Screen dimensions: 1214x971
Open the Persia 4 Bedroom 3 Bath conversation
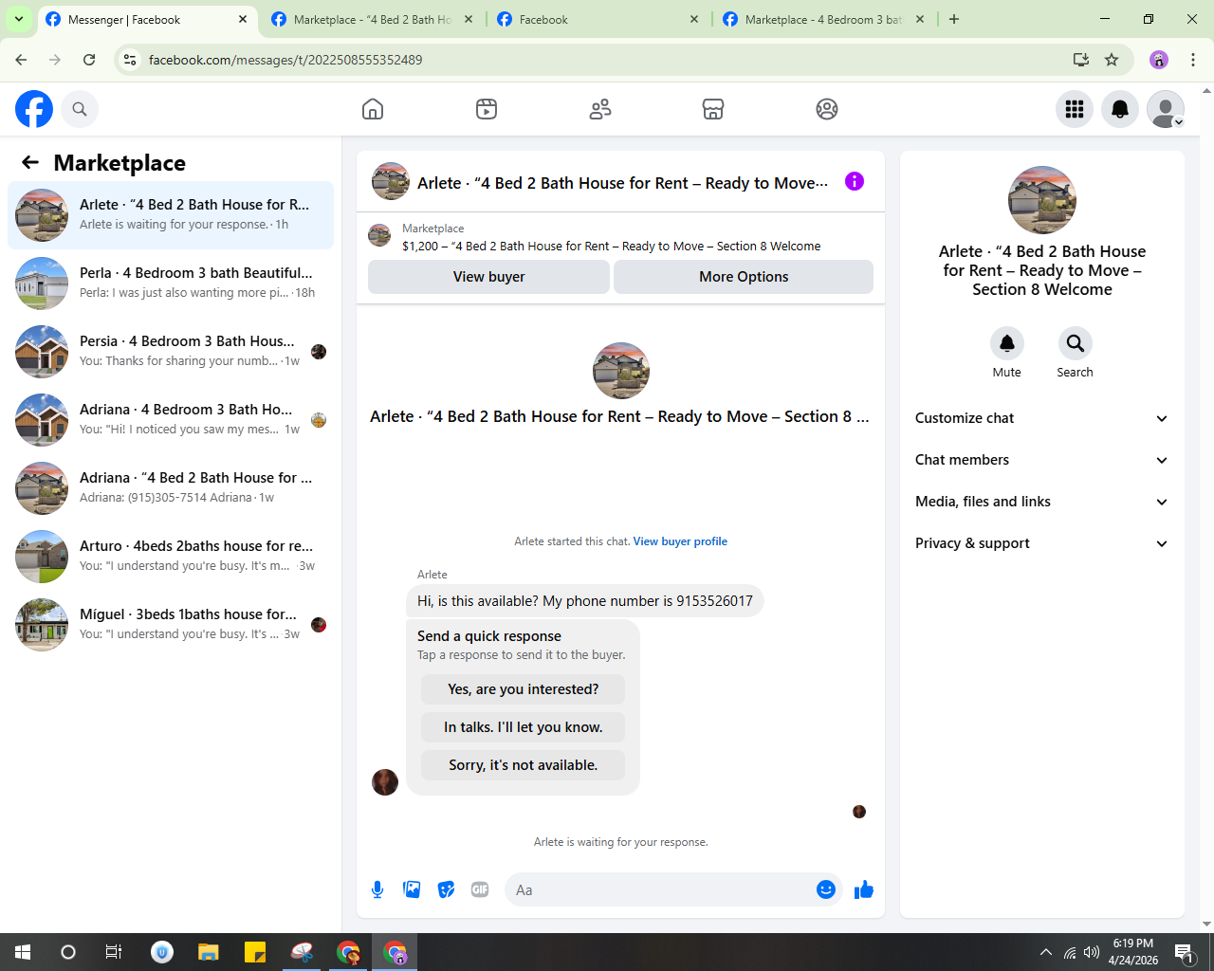171,352
